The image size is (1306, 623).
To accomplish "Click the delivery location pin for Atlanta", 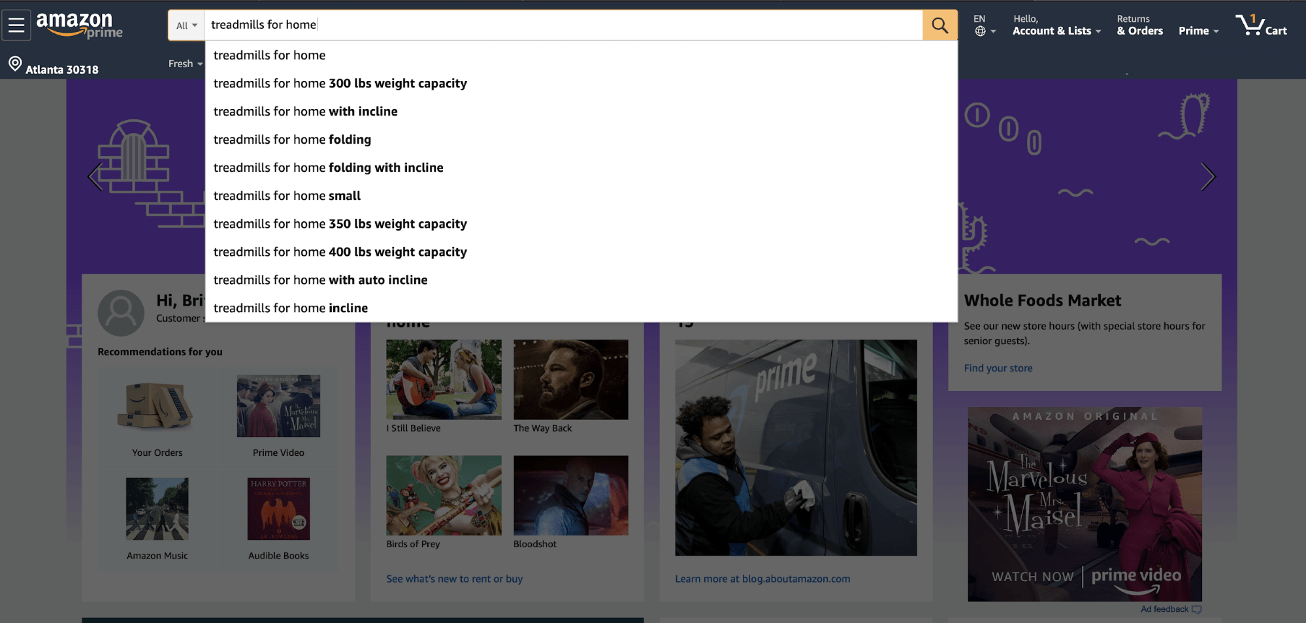I will coord(15,65).
